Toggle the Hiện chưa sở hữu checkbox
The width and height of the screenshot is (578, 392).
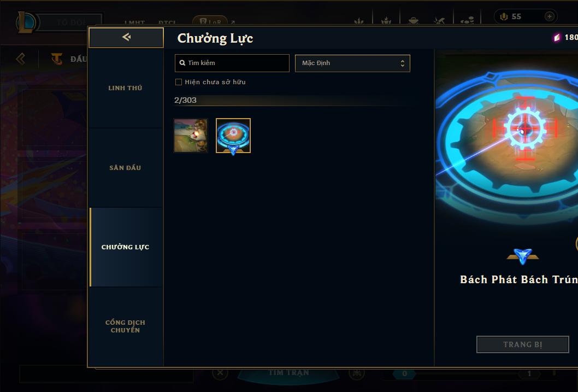(x=179, y=82)
